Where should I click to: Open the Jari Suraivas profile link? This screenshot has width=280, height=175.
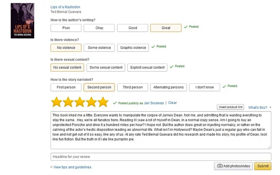tap(154, 103)
